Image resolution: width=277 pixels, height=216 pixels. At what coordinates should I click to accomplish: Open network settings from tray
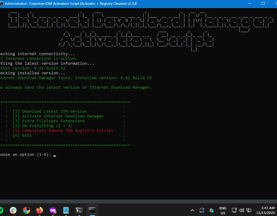tap(234, 210)
